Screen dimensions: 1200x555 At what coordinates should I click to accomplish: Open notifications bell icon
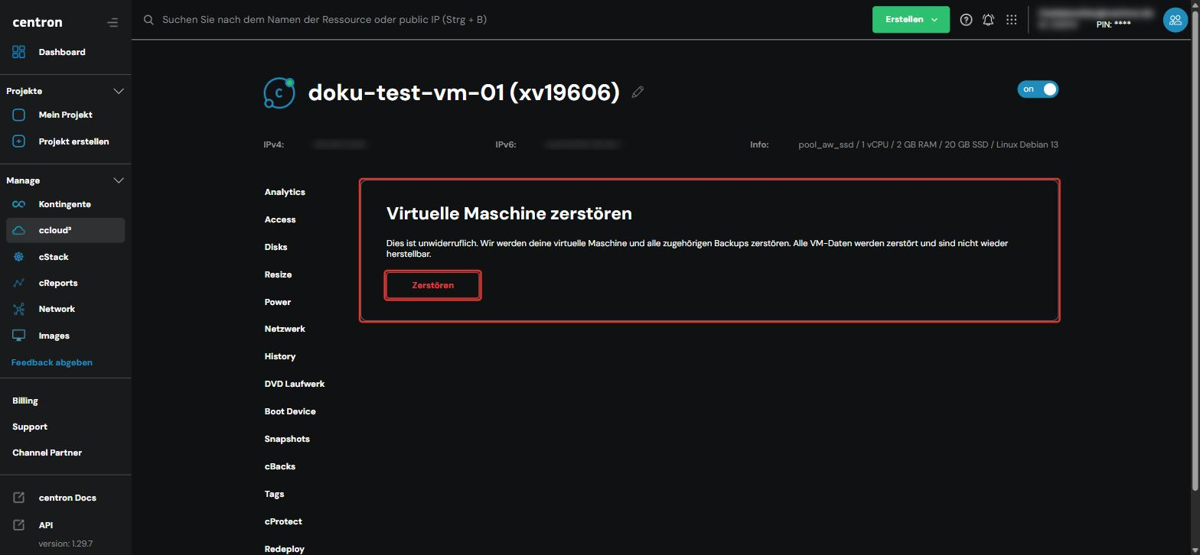click(x=988, y=20)
